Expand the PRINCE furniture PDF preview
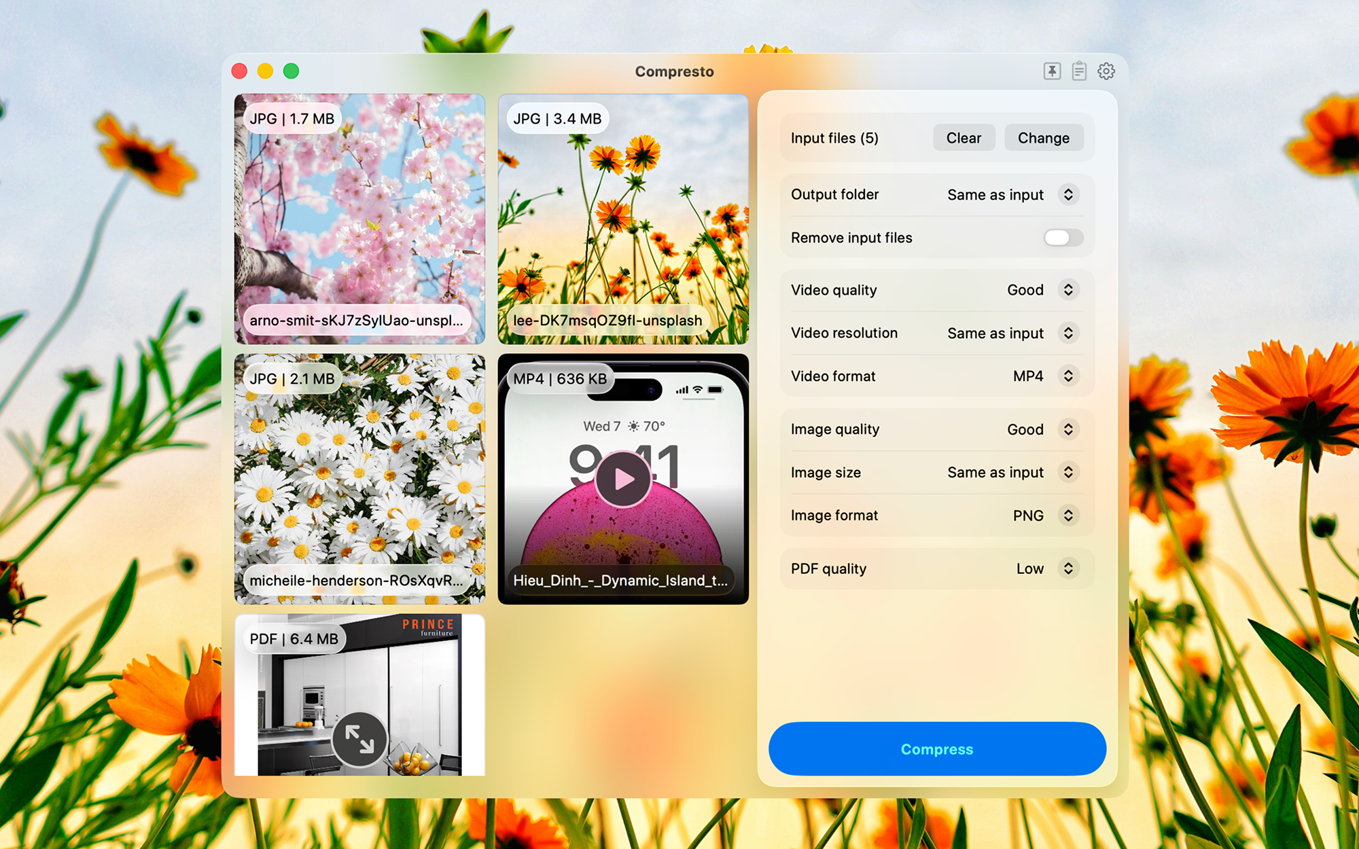This screenshot has width=1359, height=849. [x=359, y=738]
